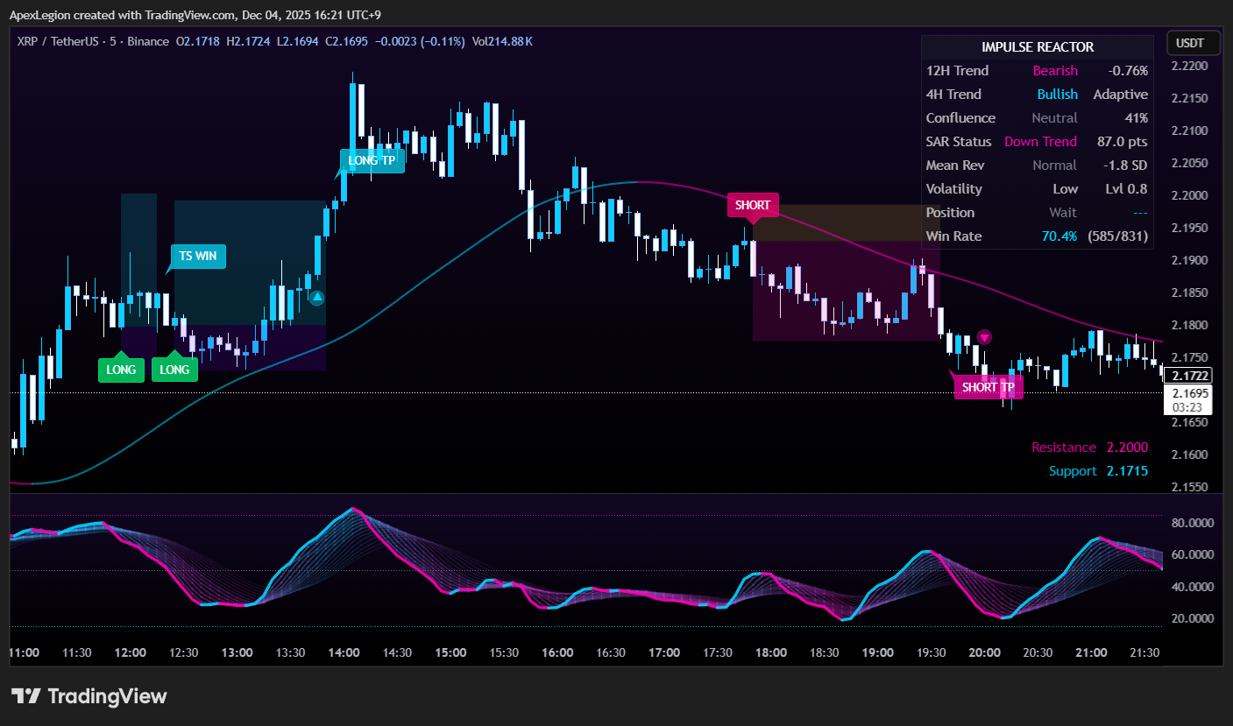
Task: Click the 14:00 time axis label
Action: tap(344, 652)
